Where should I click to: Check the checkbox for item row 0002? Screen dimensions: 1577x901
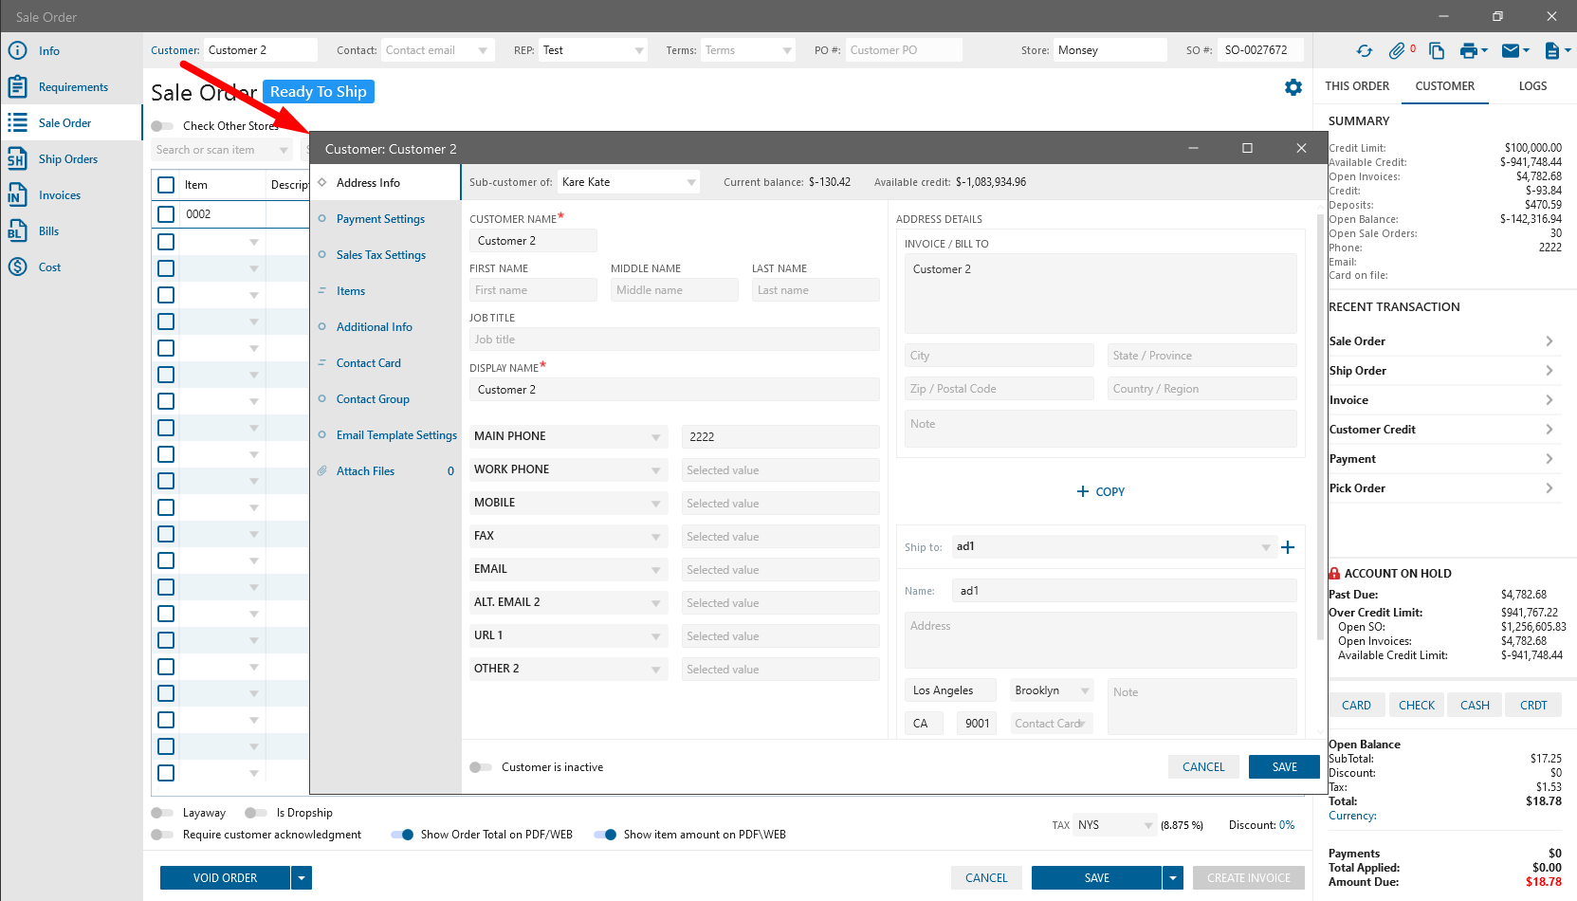pos(166,214)
